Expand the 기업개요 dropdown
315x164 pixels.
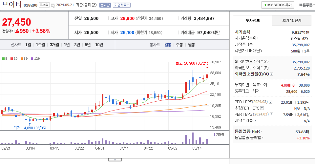coord(122,5)
